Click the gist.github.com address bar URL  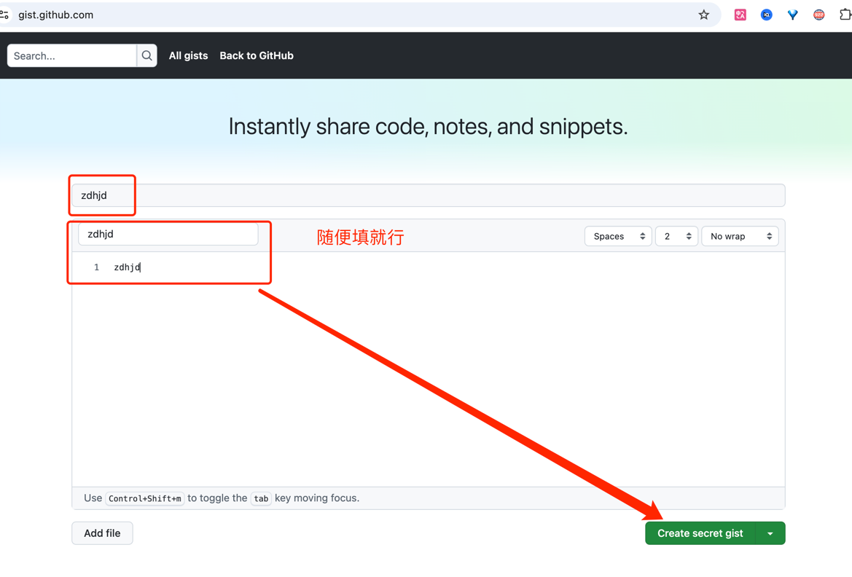56,15
